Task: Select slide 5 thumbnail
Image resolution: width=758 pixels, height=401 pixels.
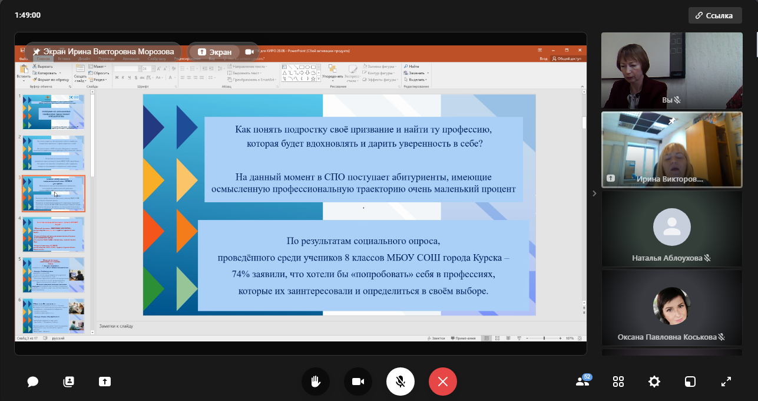Action: (x=54, y=275)
